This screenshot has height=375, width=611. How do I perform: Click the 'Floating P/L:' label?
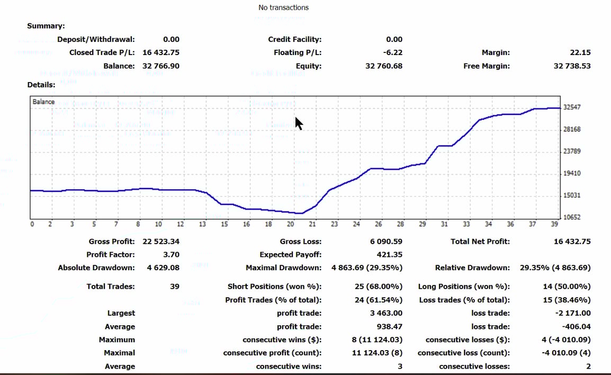coord(297,52)
